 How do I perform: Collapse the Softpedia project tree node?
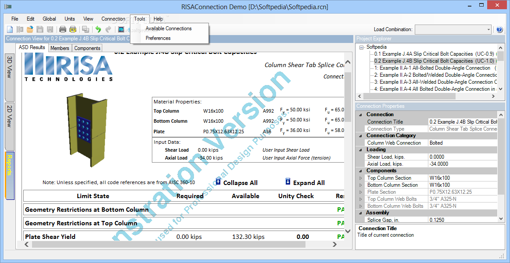point(362,47)
